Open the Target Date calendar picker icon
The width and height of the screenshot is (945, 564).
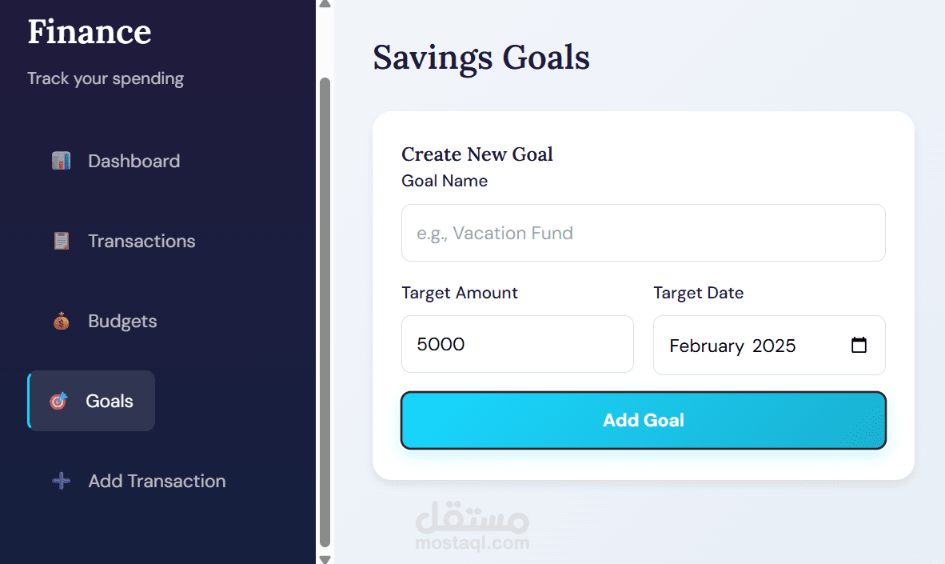click(859, 346)
